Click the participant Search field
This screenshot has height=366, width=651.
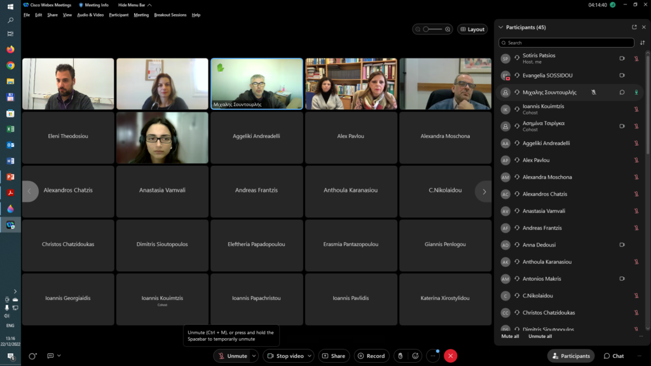point(567,43)
